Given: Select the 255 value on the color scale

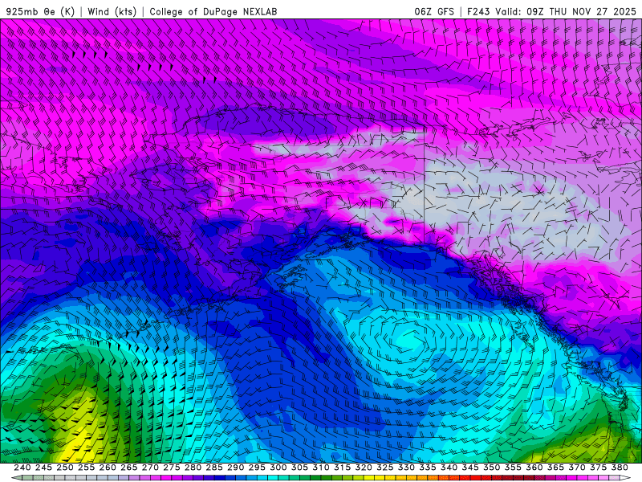Looking at the screenshot, I should tap(86, 468).
